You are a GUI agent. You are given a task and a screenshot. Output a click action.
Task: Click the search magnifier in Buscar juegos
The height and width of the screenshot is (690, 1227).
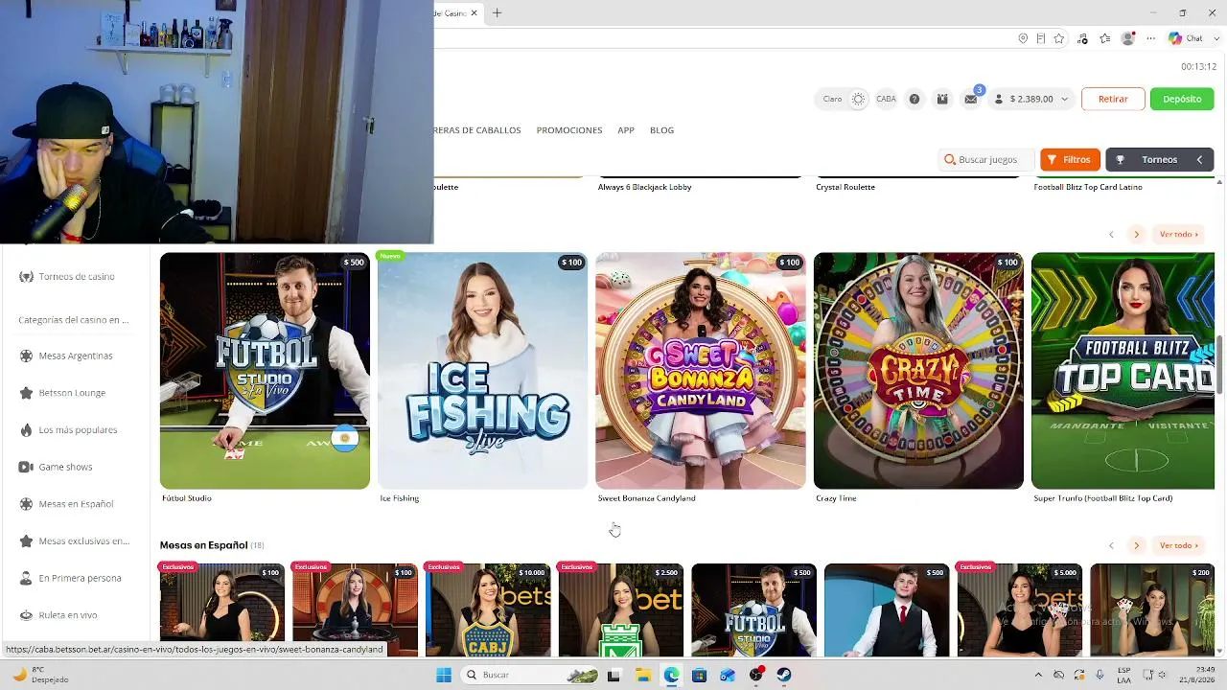[x=950, y=160]
